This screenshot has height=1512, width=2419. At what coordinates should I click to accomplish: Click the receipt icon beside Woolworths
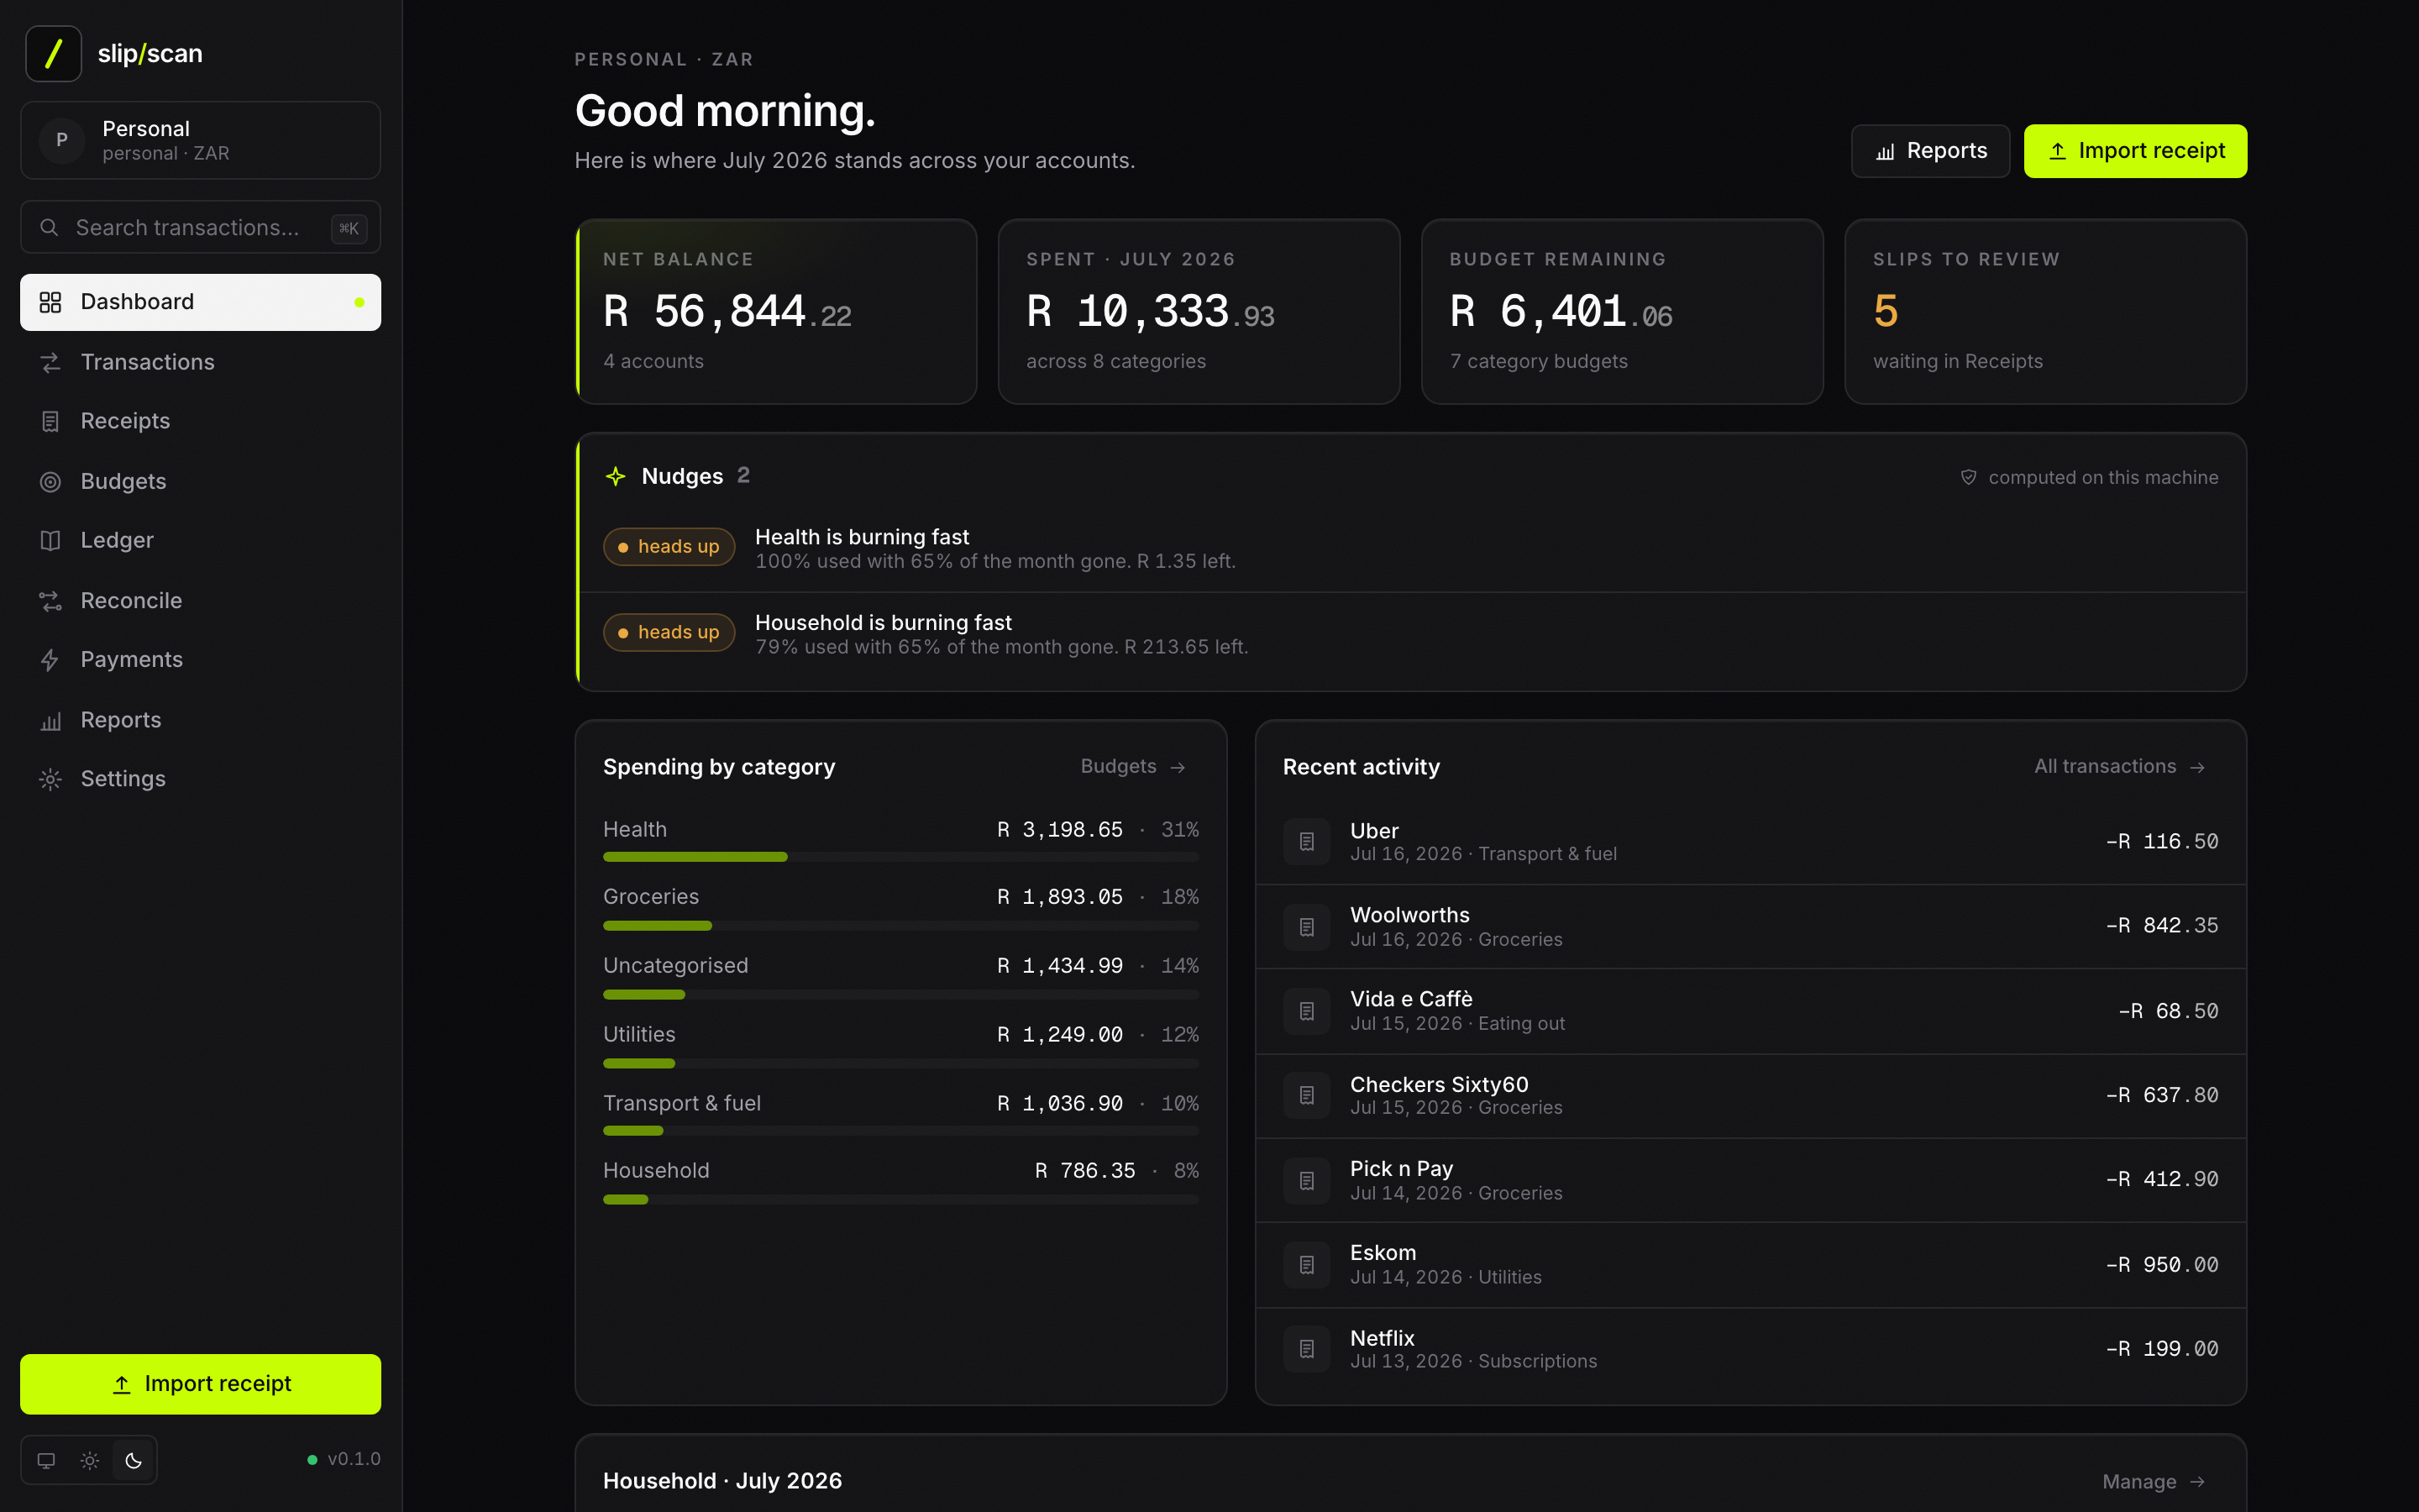(1306, 927)
